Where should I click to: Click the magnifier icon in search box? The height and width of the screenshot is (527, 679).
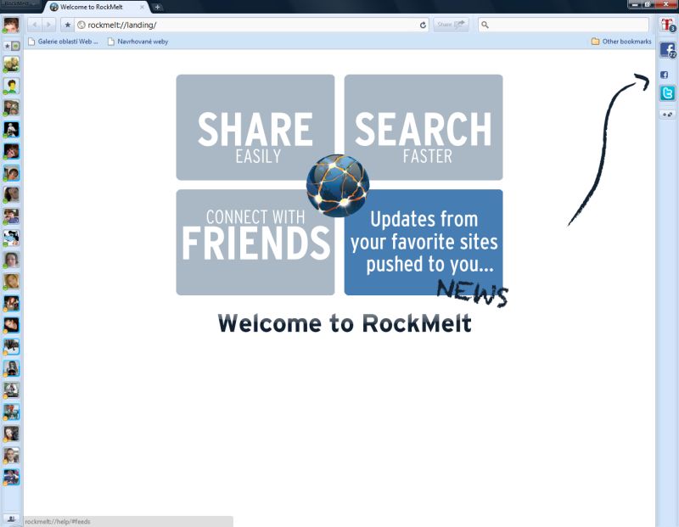pyautogui.click(x=485, y=25)
